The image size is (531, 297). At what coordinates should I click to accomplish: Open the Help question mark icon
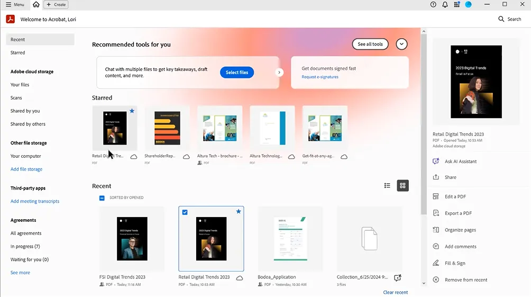point(433,4)
